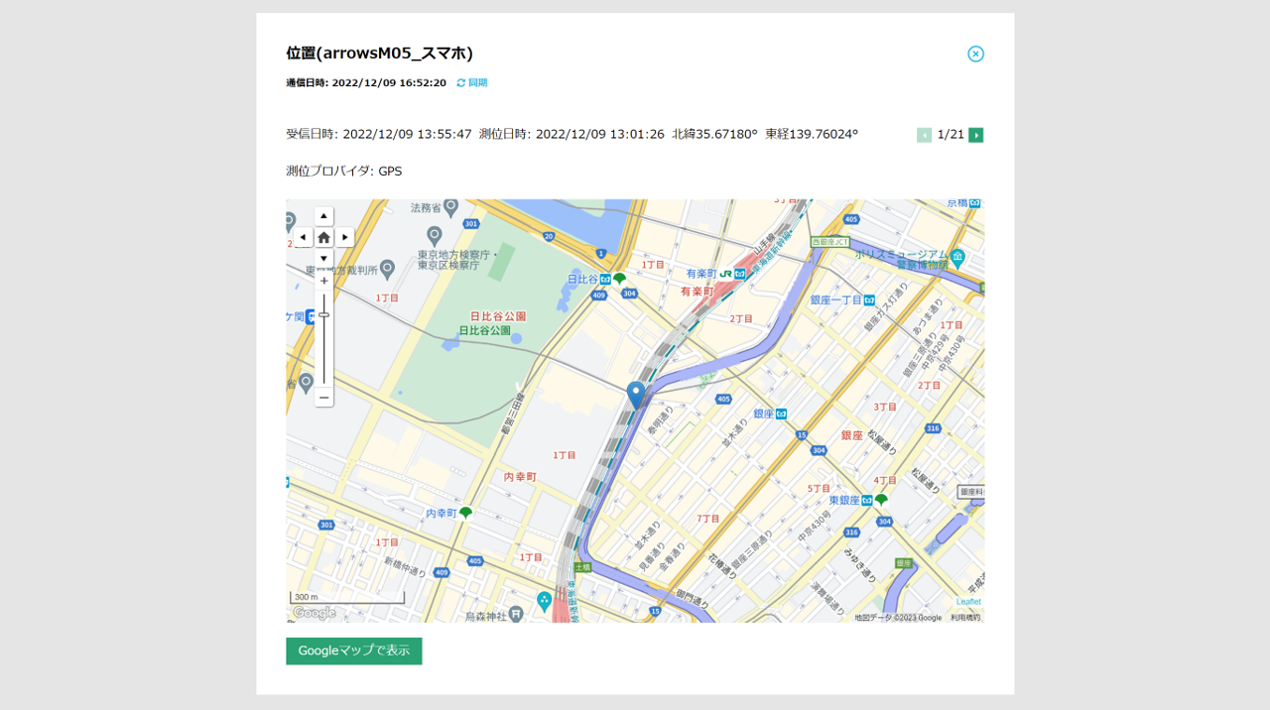Reset map to home view

[x=324, y=237]
